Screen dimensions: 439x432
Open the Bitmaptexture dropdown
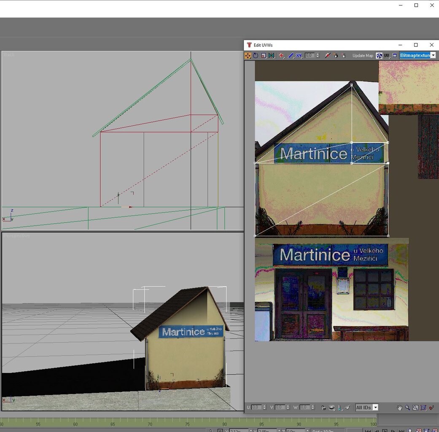coord(433,56)
